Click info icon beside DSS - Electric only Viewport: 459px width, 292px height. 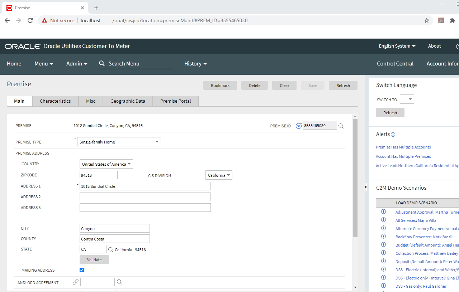pyautogui.click(x=383, y=278)
